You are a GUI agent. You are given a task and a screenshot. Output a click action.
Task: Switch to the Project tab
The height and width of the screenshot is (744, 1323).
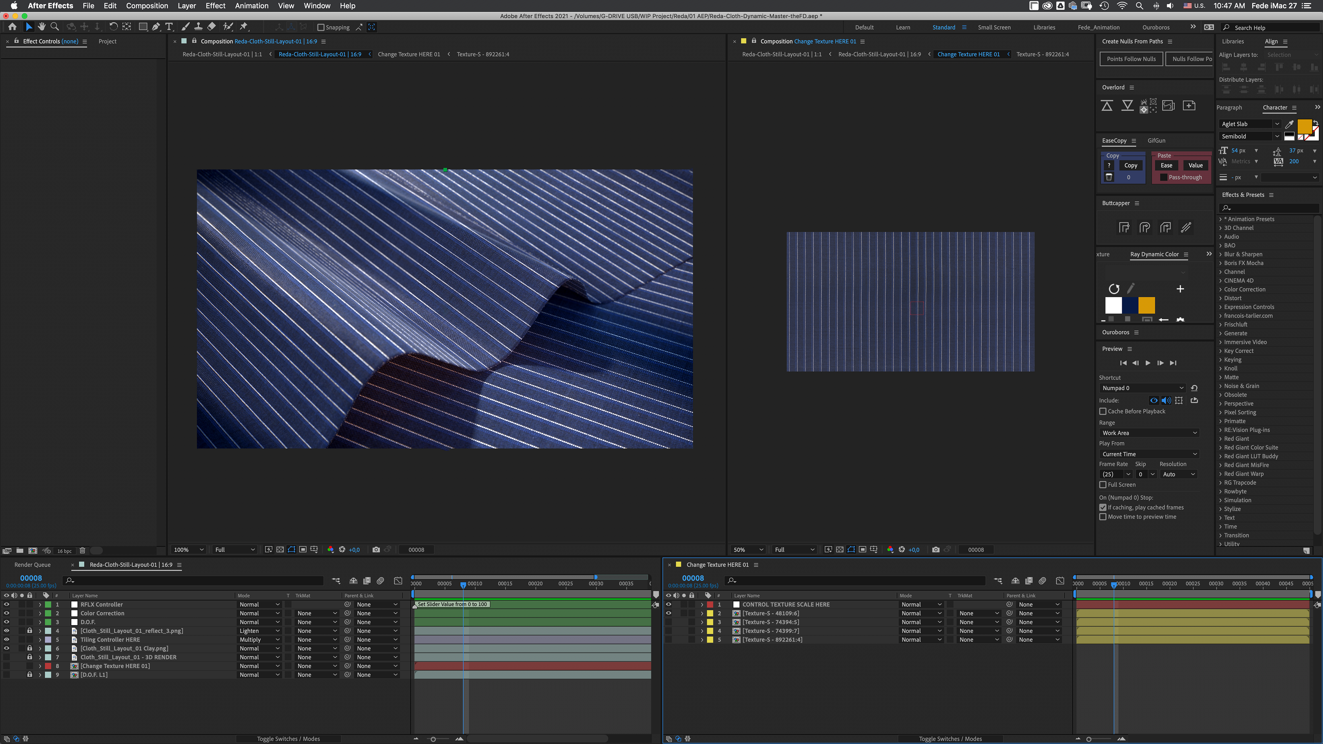[x=107, y=41]
